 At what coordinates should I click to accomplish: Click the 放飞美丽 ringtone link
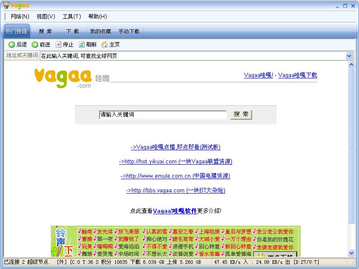coord(128,231)
